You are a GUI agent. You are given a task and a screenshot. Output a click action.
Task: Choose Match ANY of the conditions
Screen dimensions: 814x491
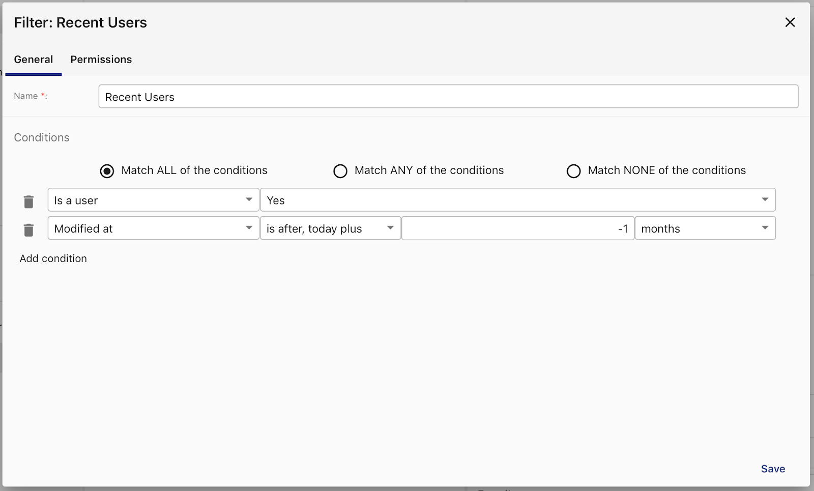[340, 171]
